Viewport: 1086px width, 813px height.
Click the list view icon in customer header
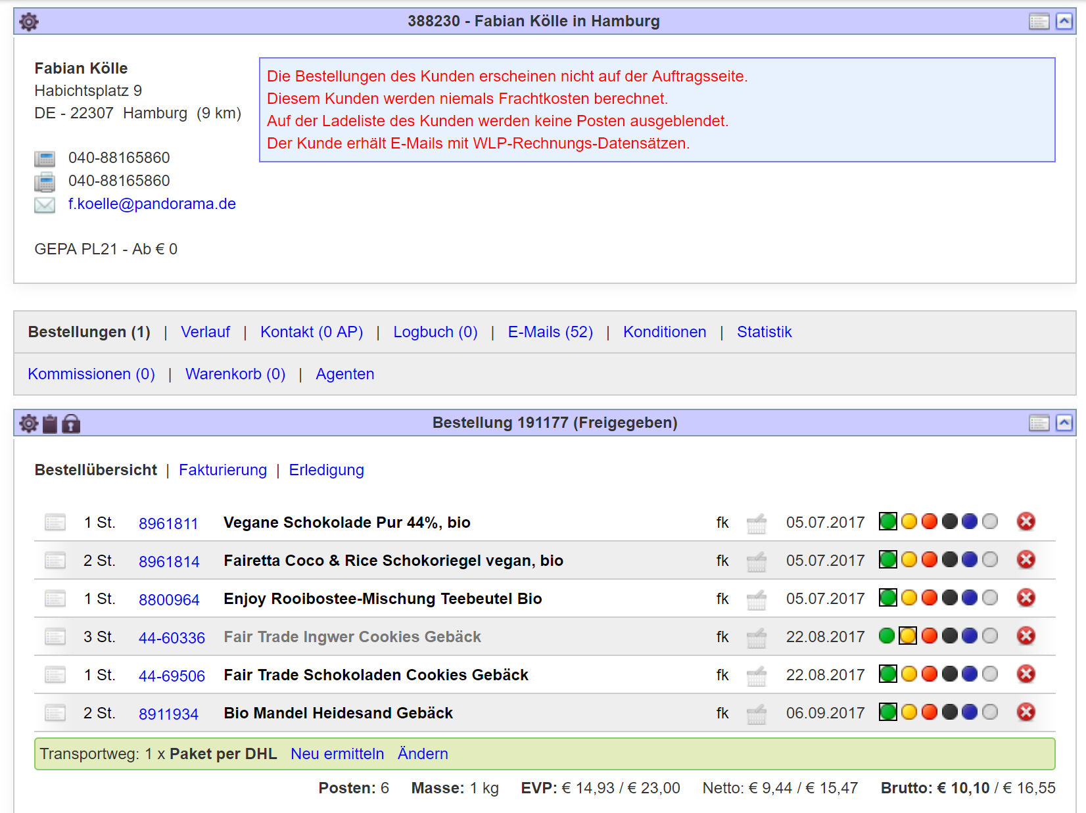click(1039, 22)
